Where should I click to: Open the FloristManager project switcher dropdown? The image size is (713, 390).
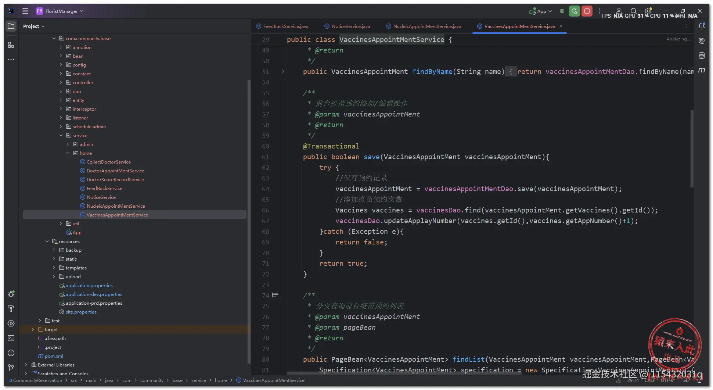[x=60, y=11]
